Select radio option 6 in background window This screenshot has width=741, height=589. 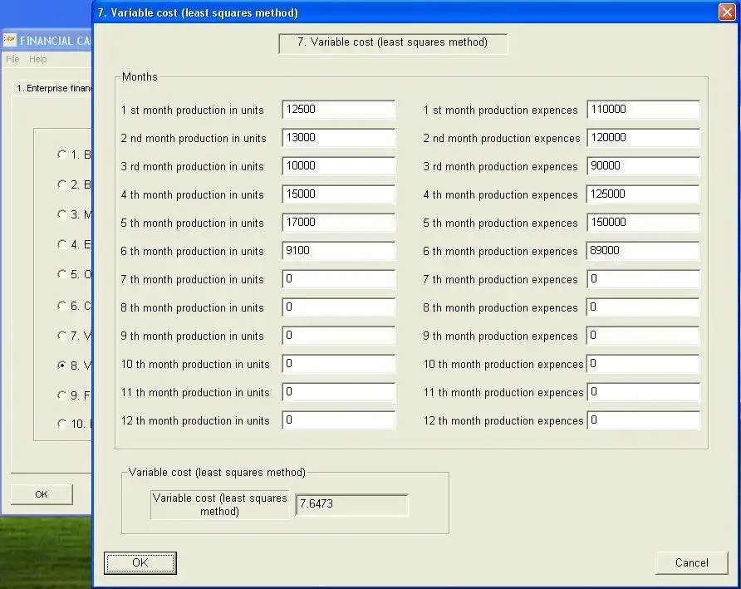coord(61,306)
